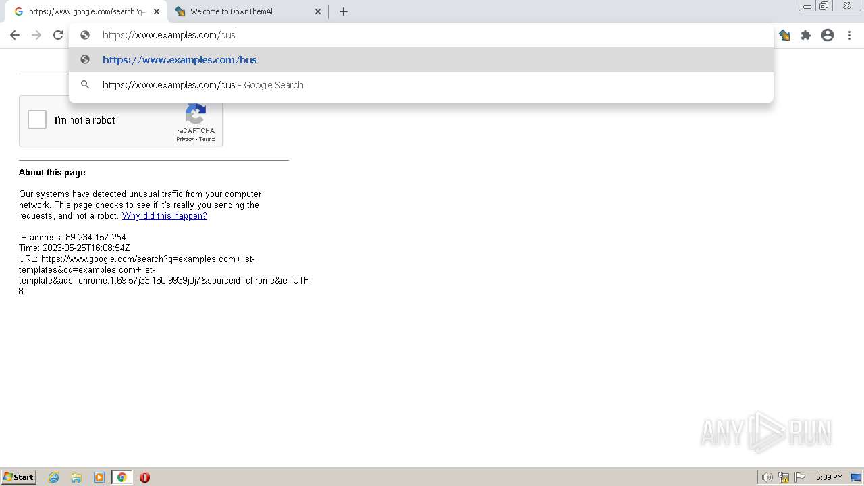Open the Why did this happen? link
The width and height of the screenshot is (864, 486).
click(165, 216)
